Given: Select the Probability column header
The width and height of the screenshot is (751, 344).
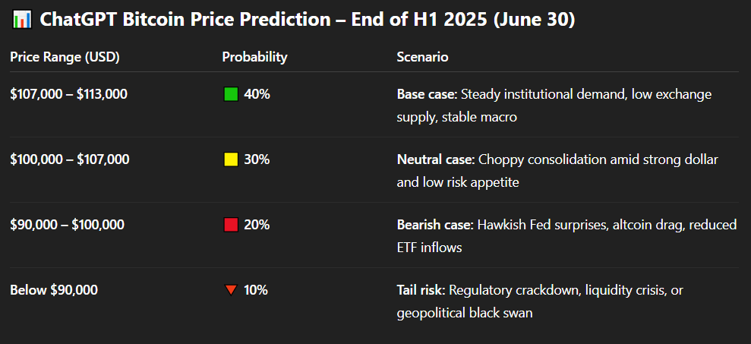Looking at the screenshot, I should point(254,57).
